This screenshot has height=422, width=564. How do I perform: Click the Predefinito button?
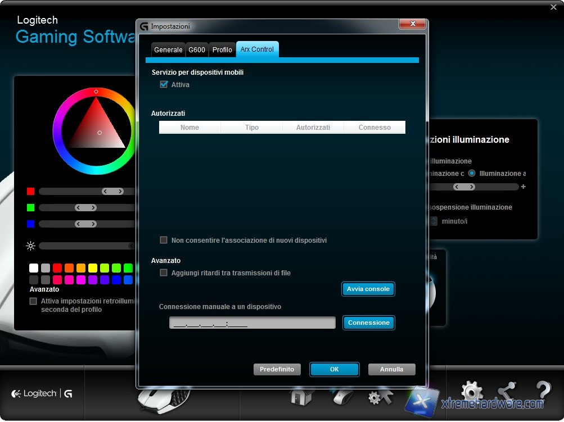[277, 370]
